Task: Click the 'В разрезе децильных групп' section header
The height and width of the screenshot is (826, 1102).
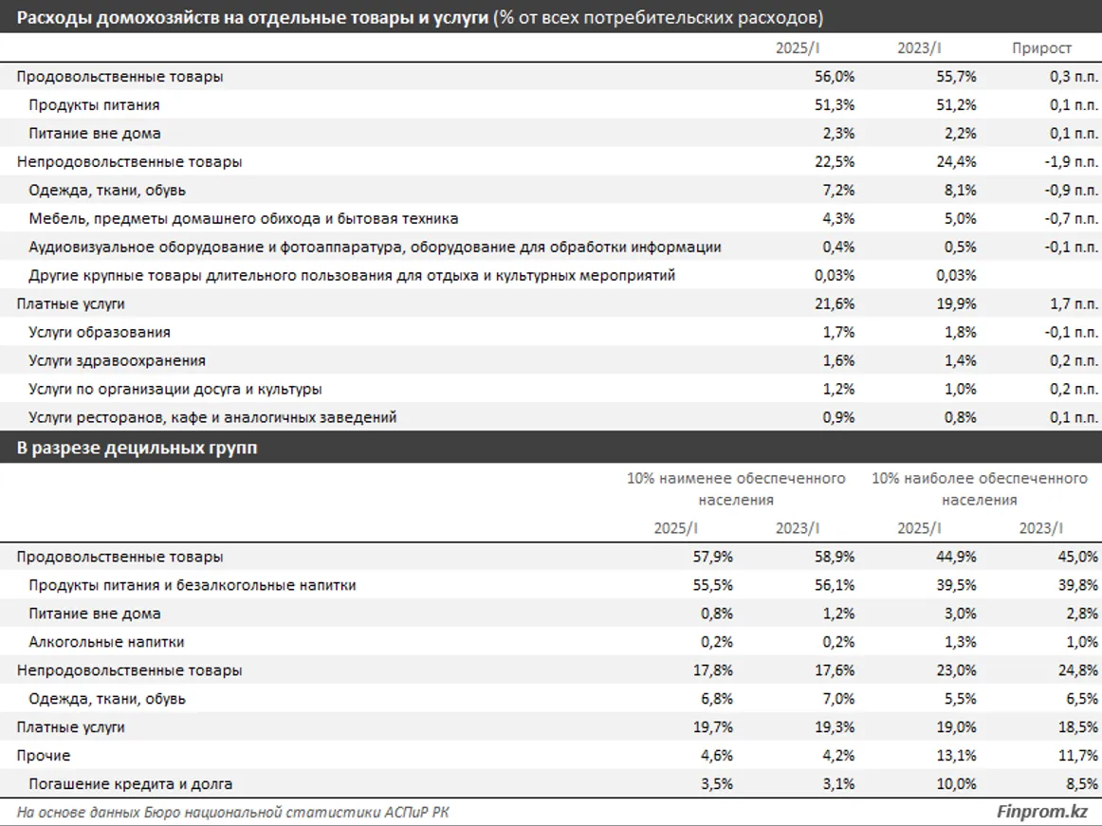Action: [137, 450]
